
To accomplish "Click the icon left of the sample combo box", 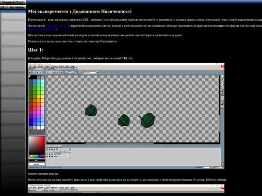I will (80, 72).
